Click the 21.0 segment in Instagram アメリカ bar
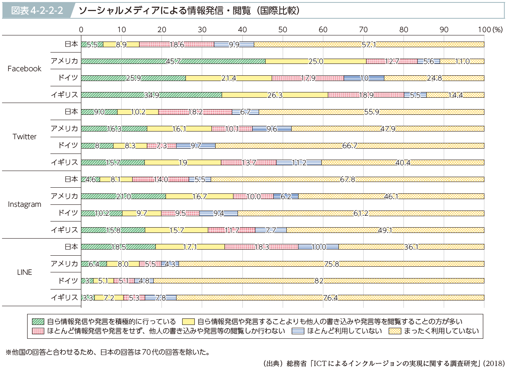 (x=123, y=196)
